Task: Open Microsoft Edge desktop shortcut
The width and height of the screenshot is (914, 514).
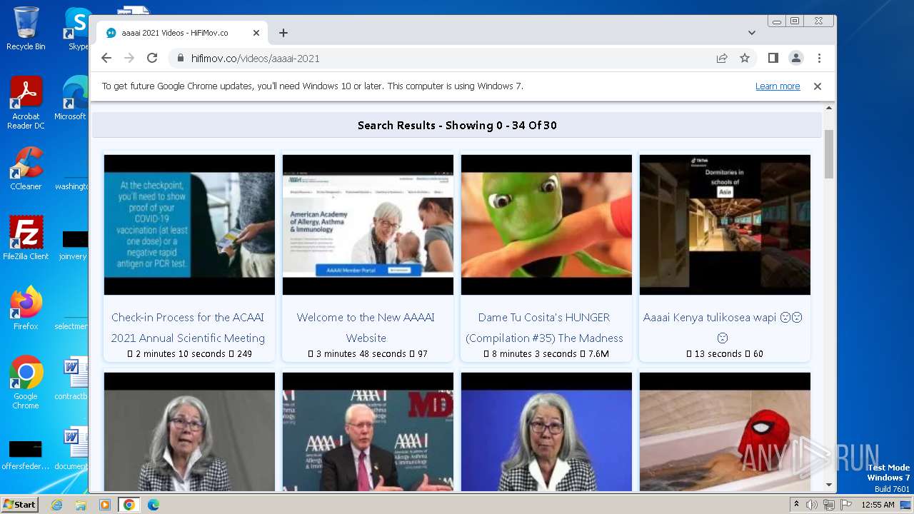Action: [71, 99]
